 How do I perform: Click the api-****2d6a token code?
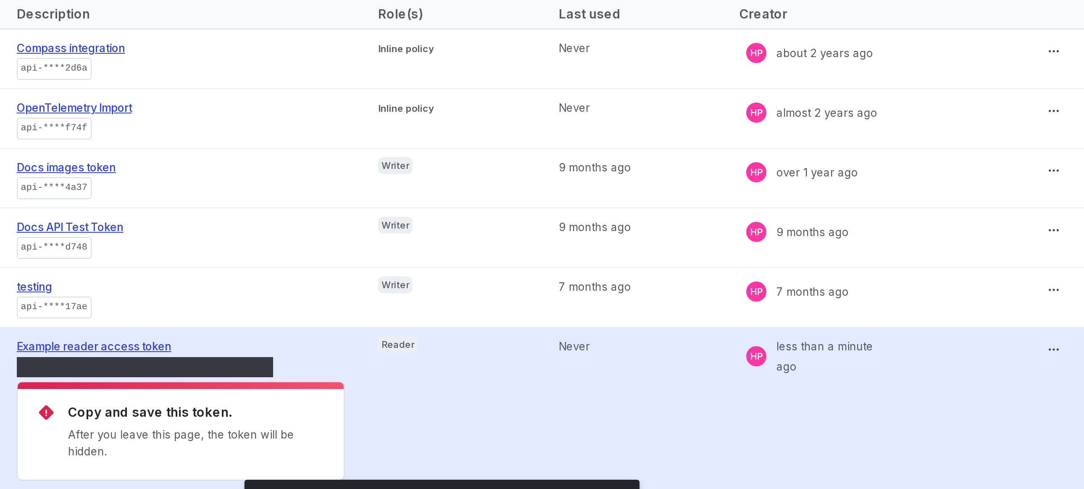54,68
